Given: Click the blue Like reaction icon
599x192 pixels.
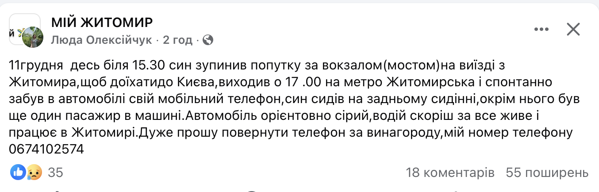Looking at the screenshot, I should click(18, 172).
